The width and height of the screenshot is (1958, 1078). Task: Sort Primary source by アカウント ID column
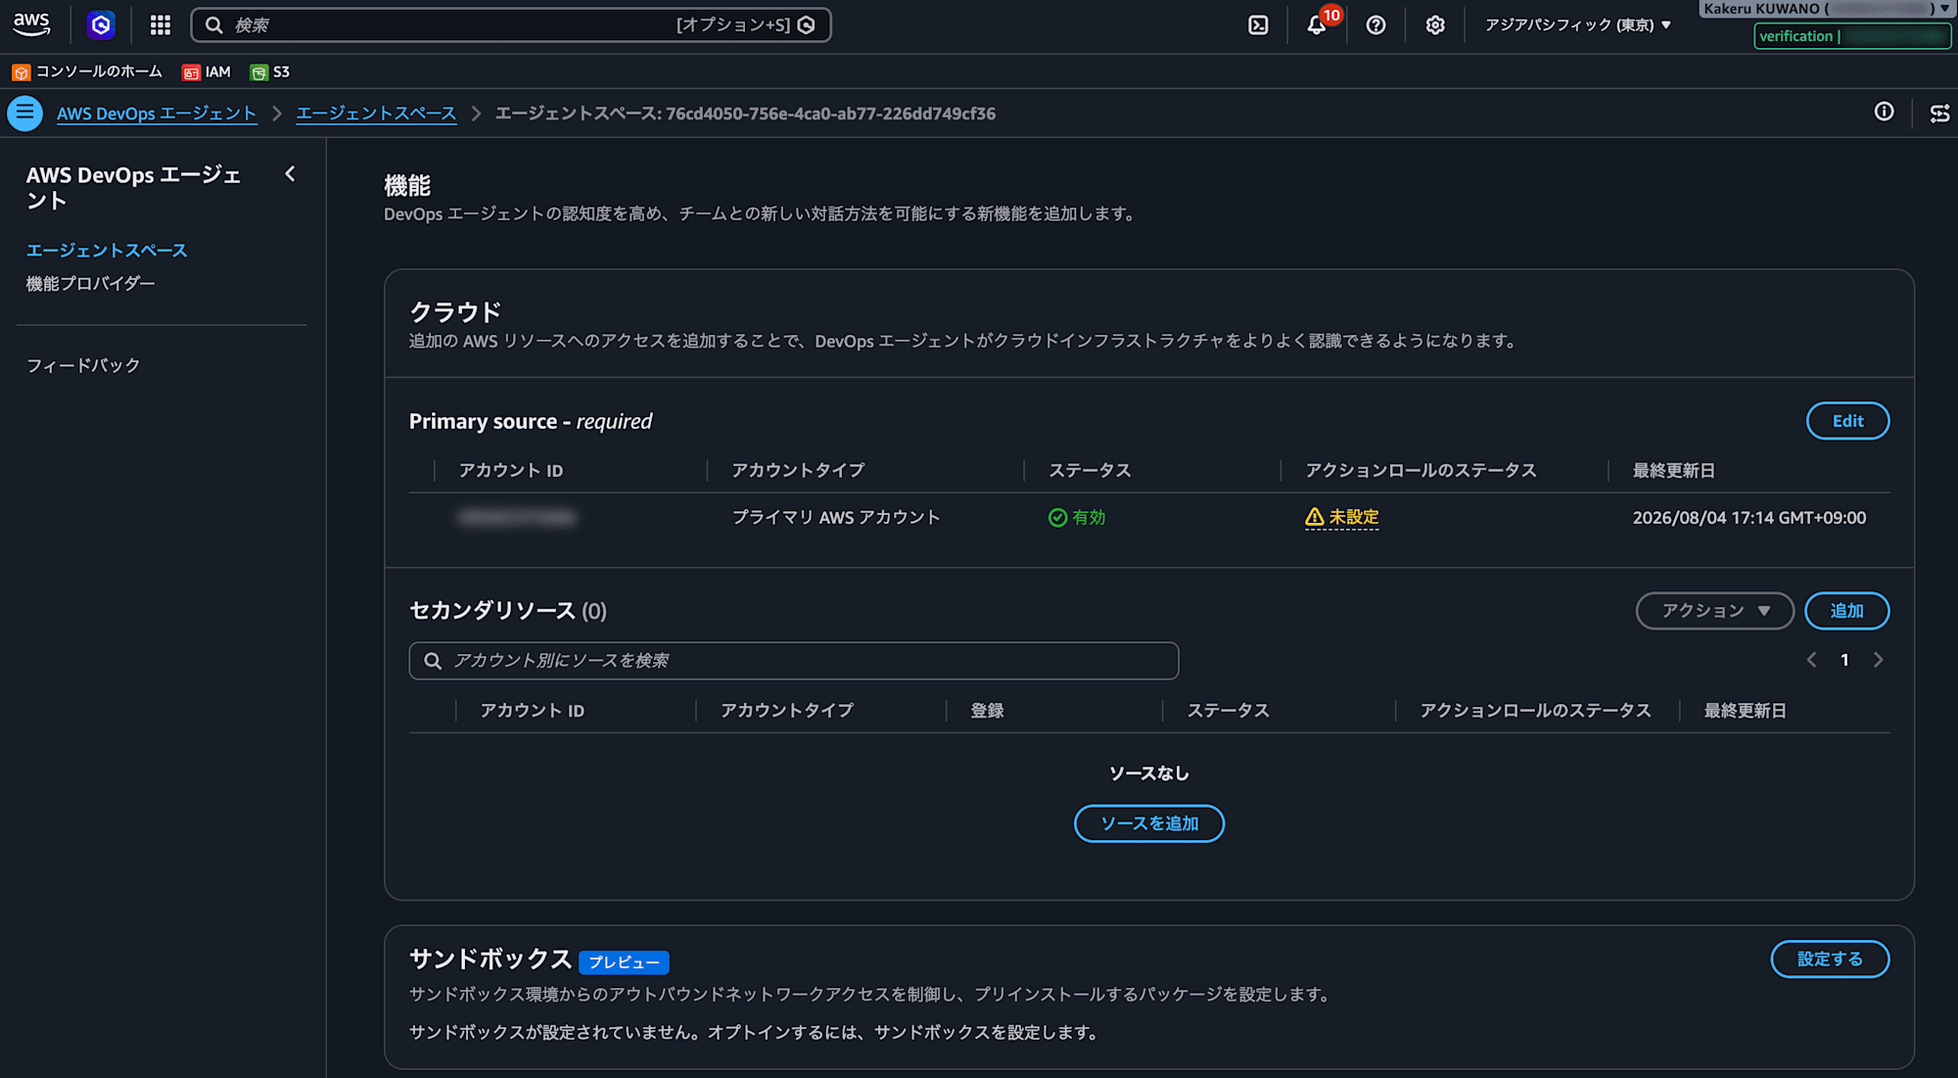(511, 471)
